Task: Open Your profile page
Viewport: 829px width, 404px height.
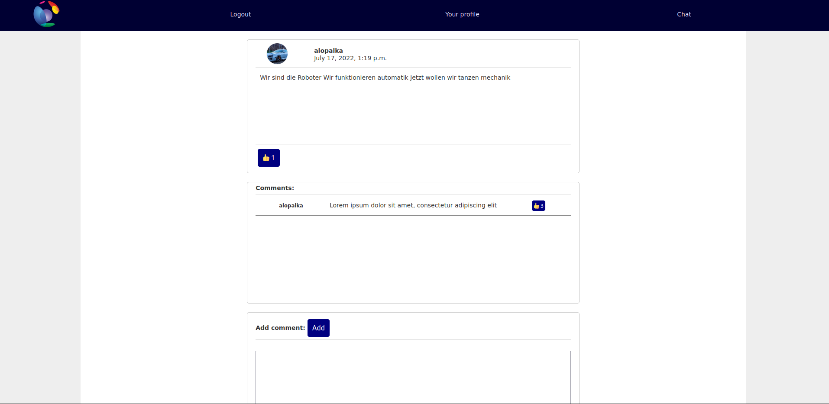Action: pos(462,14)
